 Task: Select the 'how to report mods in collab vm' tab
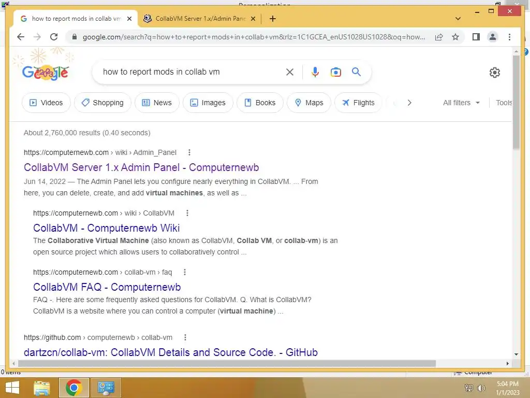tap(76, 19)
